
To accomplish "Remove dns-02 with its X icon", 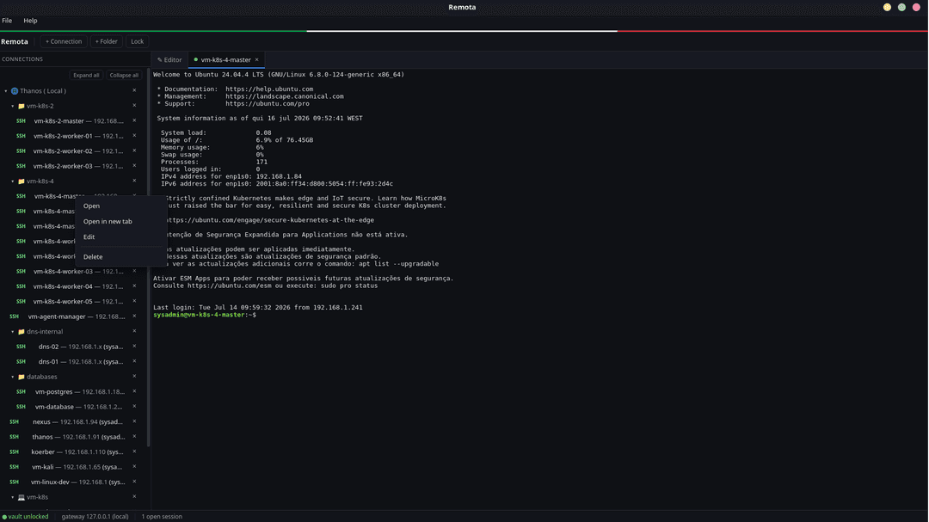I will coord(134,346).
